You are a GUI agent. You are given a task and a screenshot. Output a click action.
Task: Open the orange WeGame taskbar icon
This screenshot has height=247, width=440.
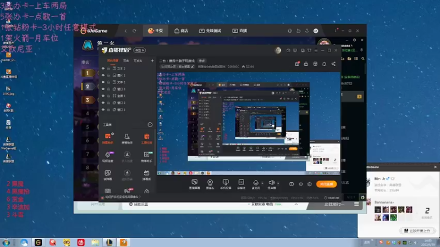[123, 242]
